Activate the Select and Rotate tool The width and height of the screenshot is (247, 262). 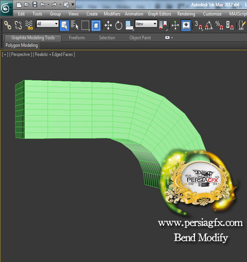point(119,26)
